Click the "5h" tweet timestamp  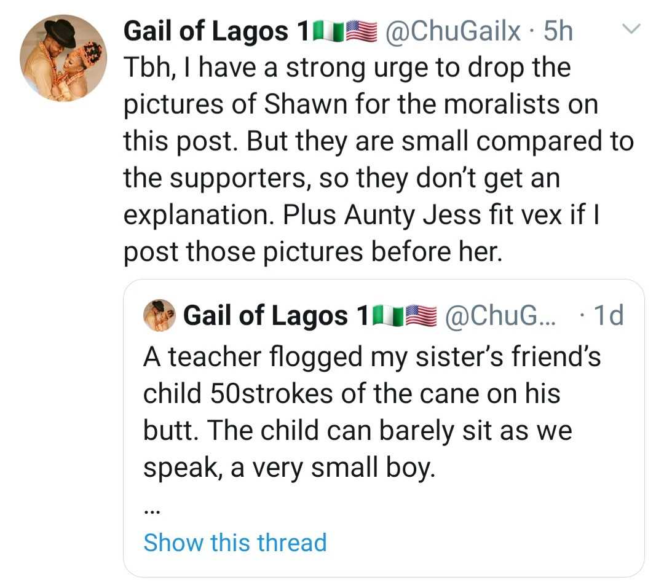(x=558, y=31)
